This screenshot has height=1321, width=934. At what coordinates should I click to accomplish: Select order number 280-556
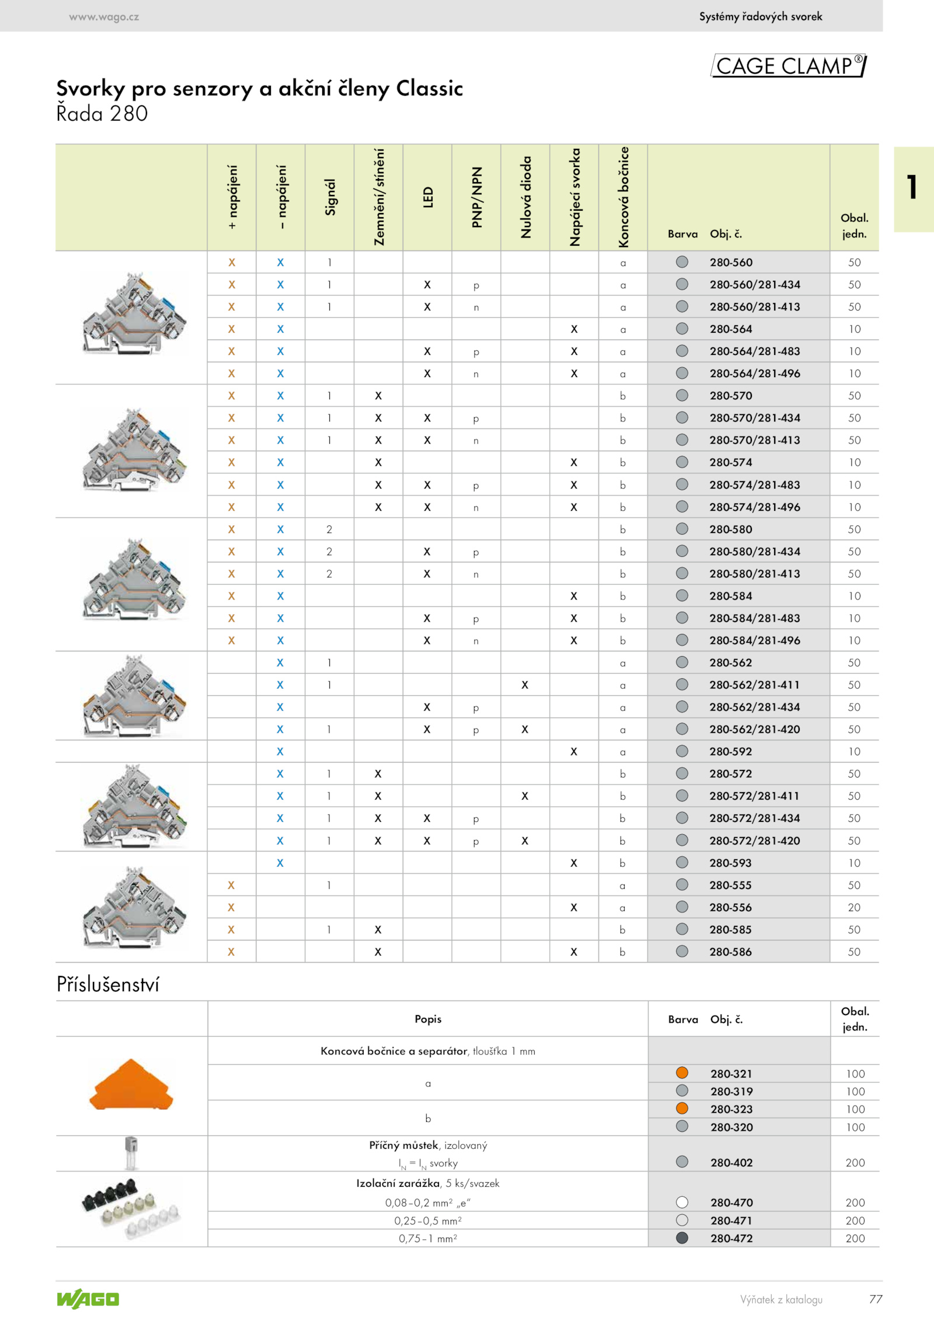[731, 908]
